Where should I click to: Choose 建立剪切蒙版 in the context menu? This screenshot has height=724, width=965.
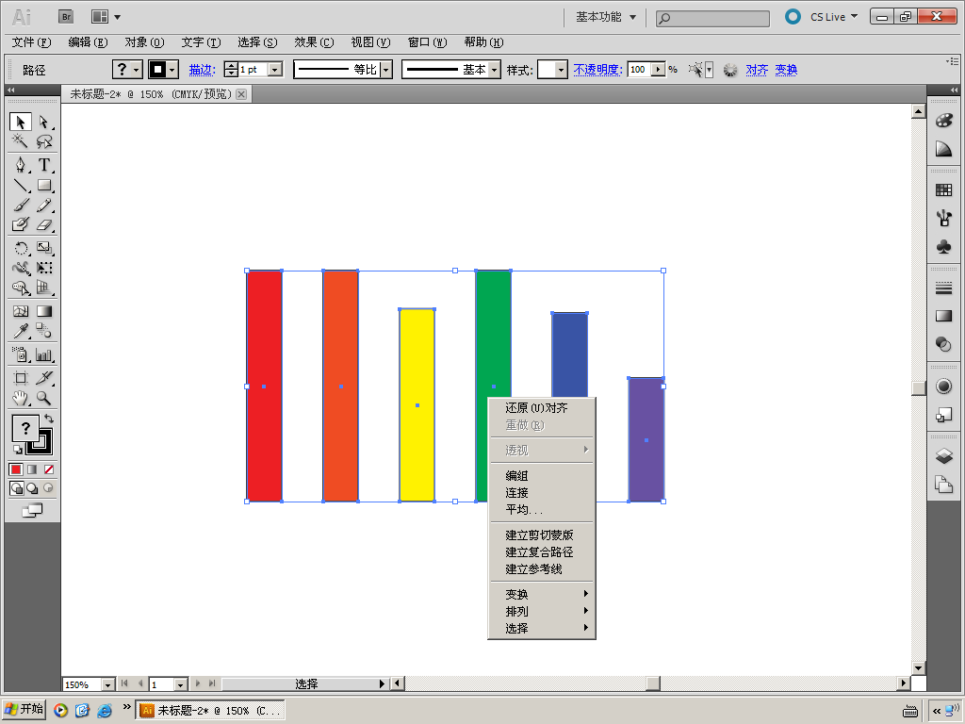pyautogui.click(x=542, y=535)
